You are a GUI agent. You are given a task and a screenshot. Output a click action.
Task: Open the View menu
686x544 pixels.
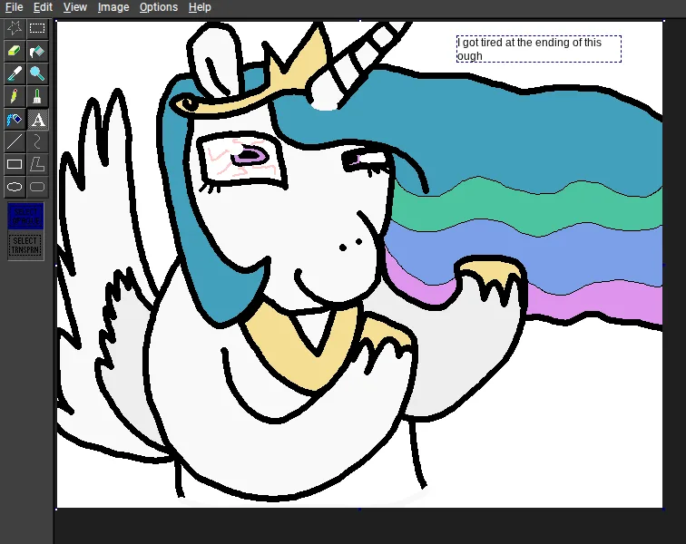click(x=74, y=7)
